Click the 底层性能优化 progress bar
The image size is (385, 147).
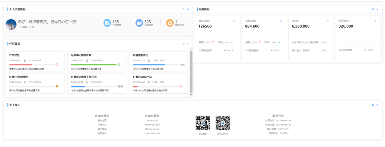(x=155, y=65)
